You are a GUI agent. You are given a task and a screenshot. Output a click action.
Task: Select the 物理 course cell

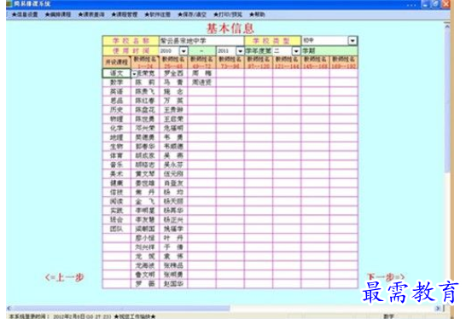pos(116,119)
